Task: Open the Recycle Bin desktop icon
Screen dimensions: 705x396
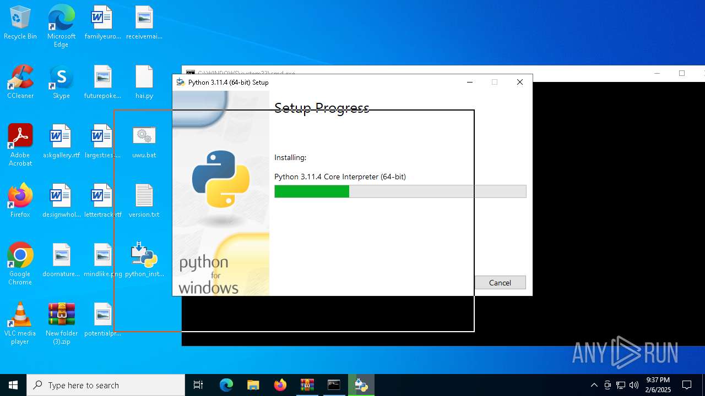Action: [x=20, y=23]
